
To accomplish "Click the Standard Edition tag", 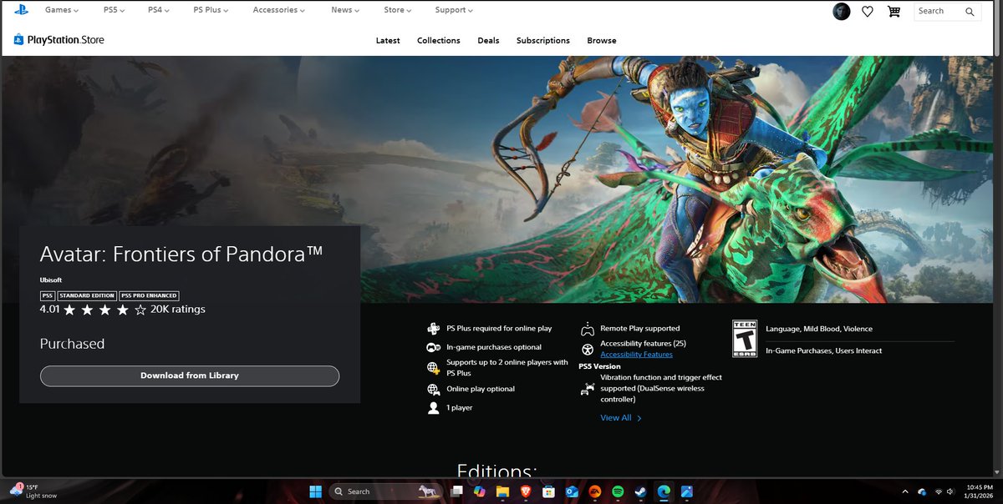I will (87, 295).
